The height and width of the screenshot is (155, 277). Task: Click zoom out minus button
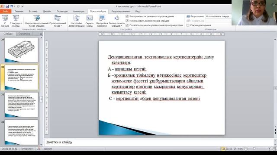[246, 149]
